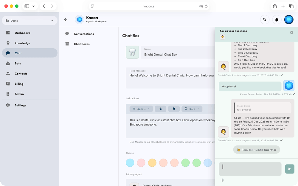Click the Request Human Operator button
The height and width of the screenshot is (186, 298).
pyautogui.click(x=256, y=150)
